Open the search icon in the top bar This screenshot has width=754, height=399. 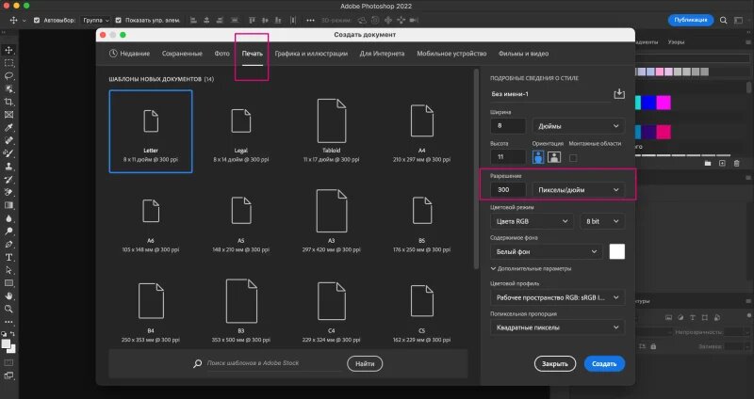[723, 20]
